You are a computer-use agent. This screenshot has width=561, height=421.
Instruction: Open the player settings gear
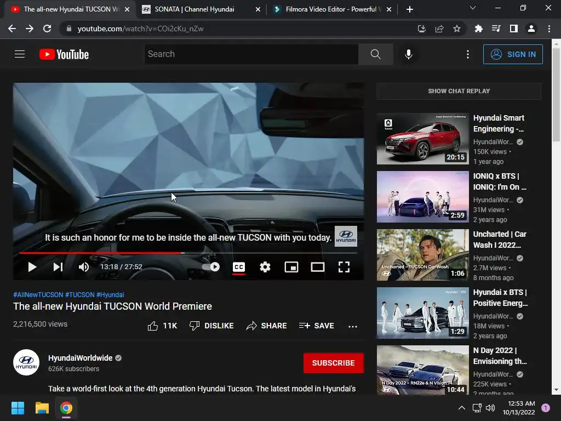click(x=265, y=267)
